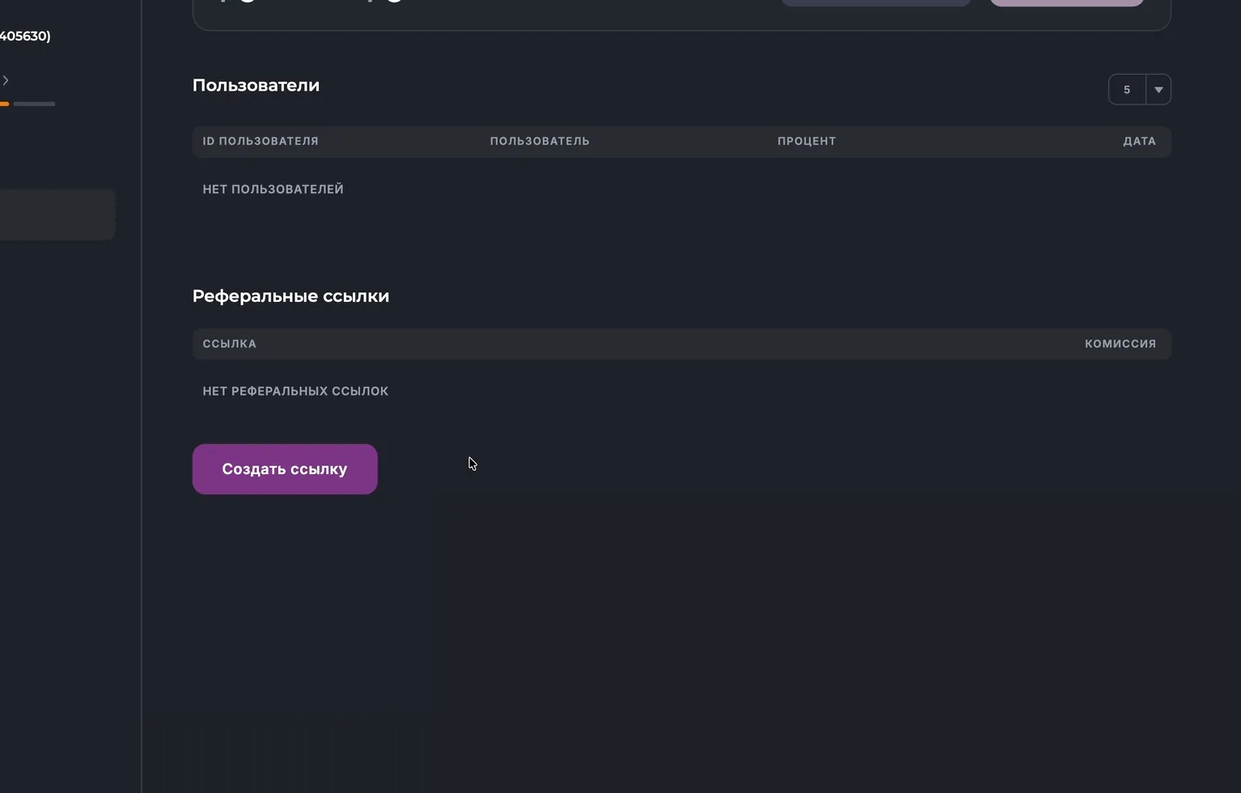Click the НЕТ РЕФЕРАЛЬНЫХ ССЫЛОК empty row
Image resolution: width=1241 pixels, height=793 pixels.
pyautogui.click(x=295, y=392)
